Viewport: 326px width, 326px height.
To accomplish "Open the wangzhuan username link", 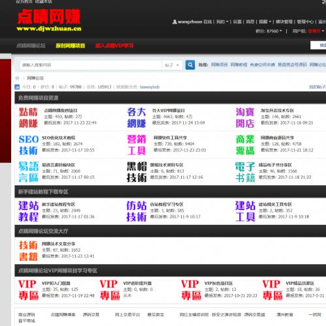I will click(190, 22).
